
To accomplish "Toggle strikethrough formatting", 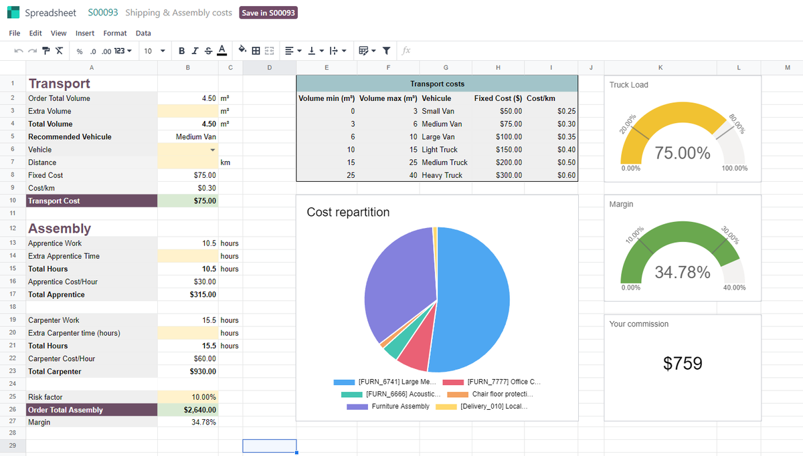I will click(208, 51).
